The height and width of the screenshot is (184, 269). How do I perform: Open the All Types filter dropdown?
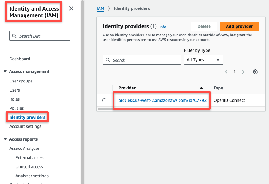(203, 60)
